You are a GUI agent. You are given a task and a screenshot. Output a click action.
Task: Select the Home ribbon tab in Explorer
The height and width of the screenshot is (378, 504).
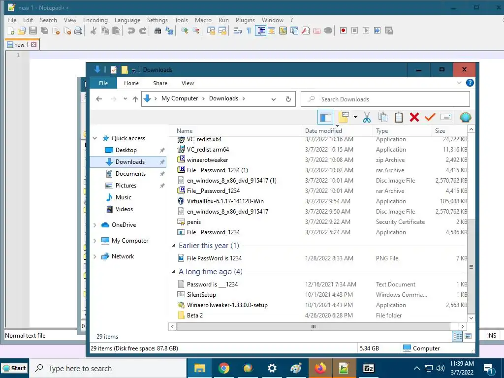tap(131, 83)
